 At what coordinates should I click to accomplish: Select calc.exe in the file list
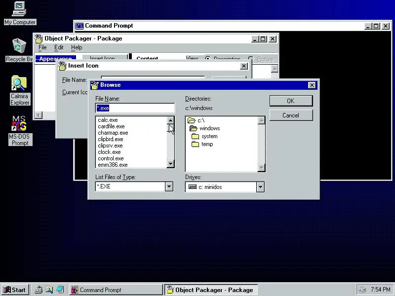click(108, 120)
